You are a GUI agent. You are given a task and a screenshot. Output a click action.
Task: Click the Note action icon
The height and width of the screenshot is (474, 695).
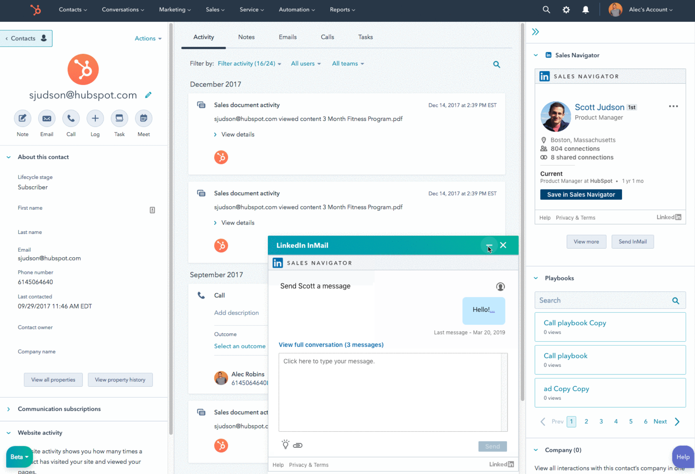point(22,118)
